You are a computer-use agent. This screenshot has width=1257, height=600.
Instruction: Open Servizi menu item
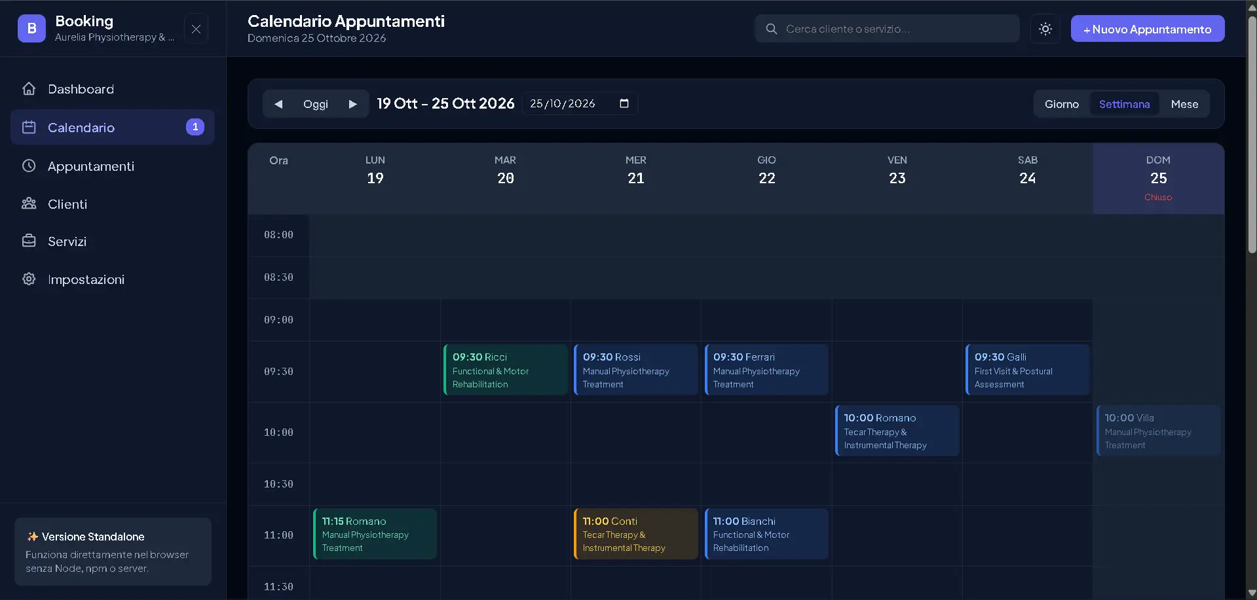[x=113, y=241]
